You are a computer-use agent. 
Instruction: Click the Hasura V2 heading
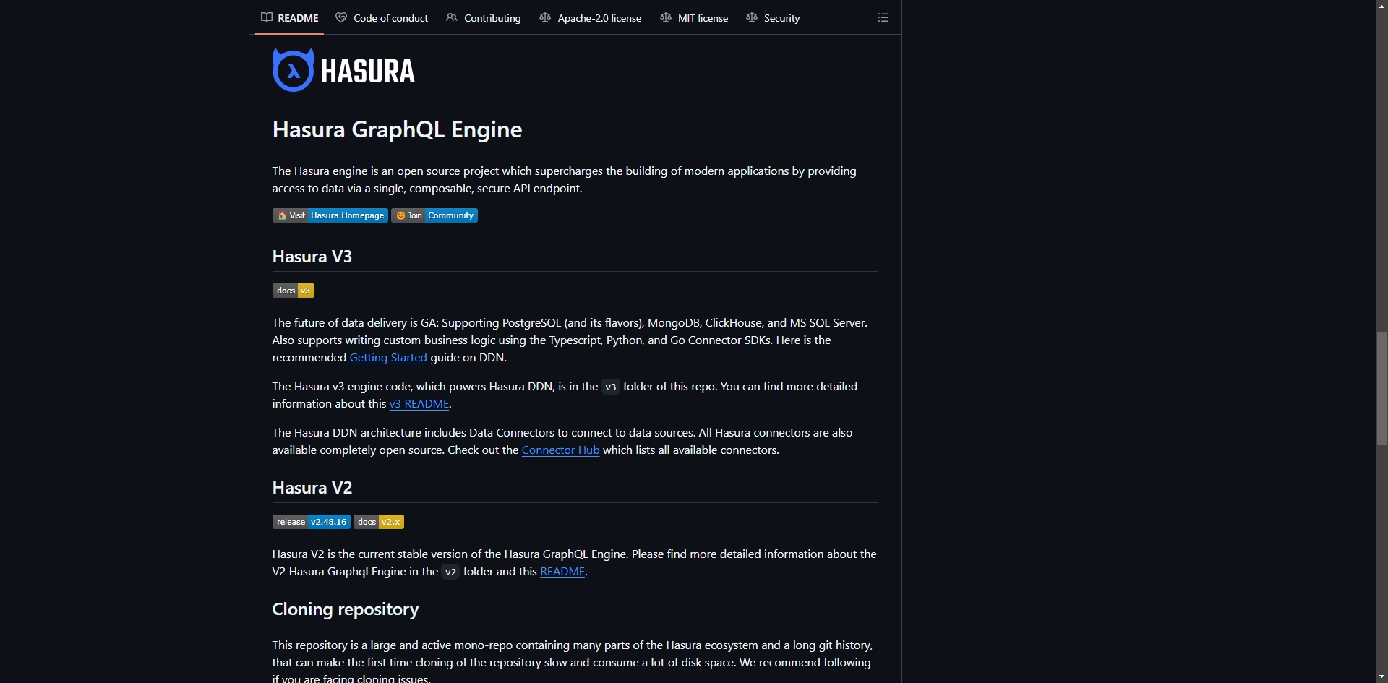312,488
